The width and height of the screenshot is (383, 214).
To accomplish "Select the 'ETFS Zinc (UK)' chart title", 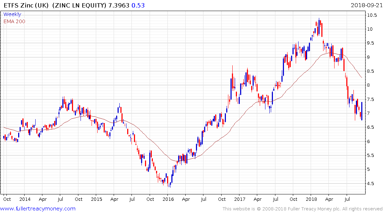I will tap(26, 5).
